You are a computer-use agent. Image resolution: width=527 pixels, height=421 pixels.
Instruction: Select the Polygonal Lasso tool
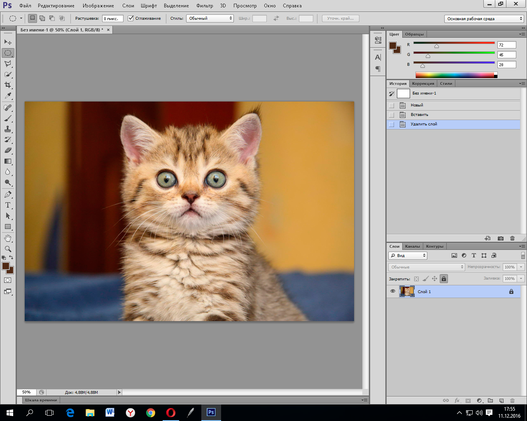pyautogui.click(x=8, y=64)
